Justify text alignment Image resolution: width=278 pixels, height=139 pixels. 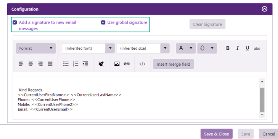[x=50, y=64]
